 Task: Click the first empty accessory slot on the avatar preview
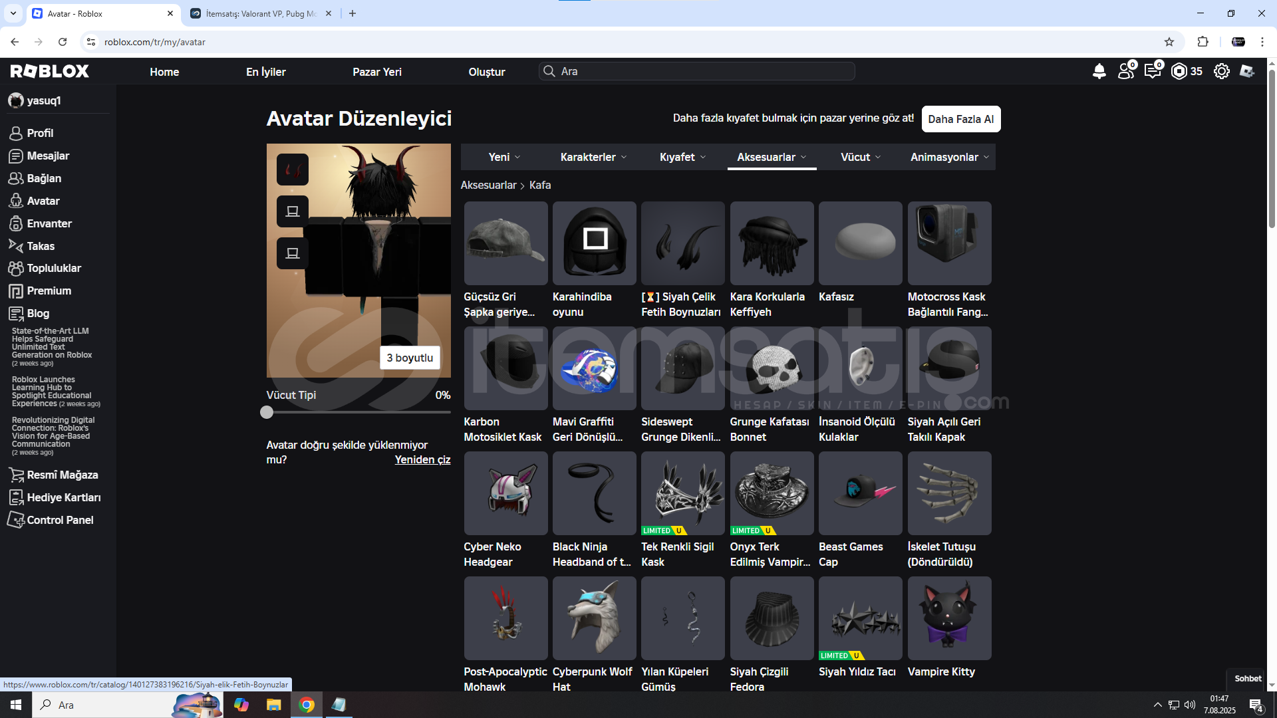(x=292, y=211)
